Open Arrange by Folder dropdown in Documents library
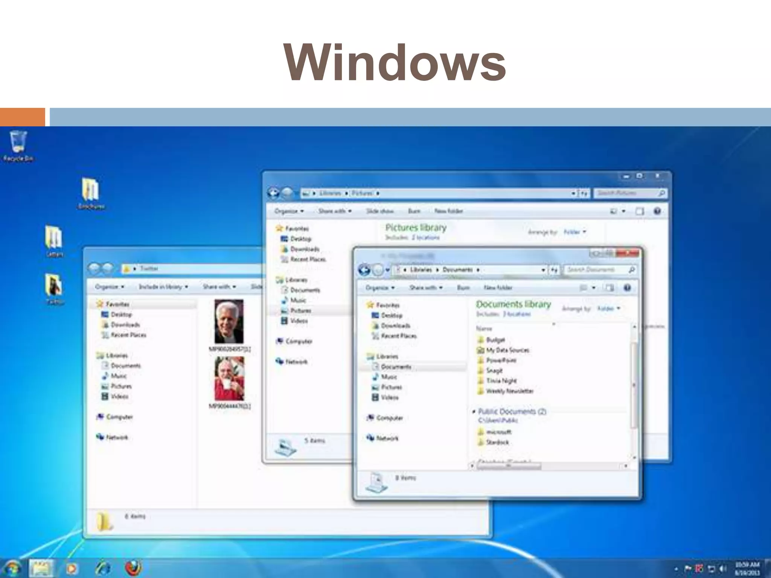 pyautogui.click(x=608, y=309)
